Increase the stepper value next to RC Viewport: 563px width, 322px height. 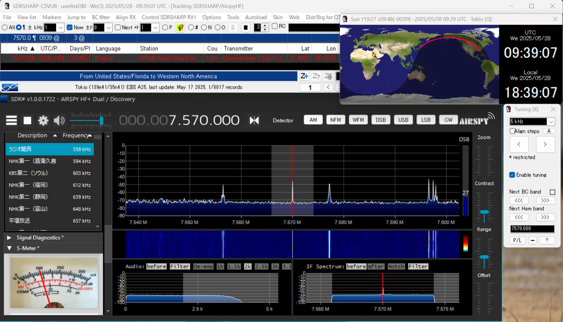click(x=265, y=26)
